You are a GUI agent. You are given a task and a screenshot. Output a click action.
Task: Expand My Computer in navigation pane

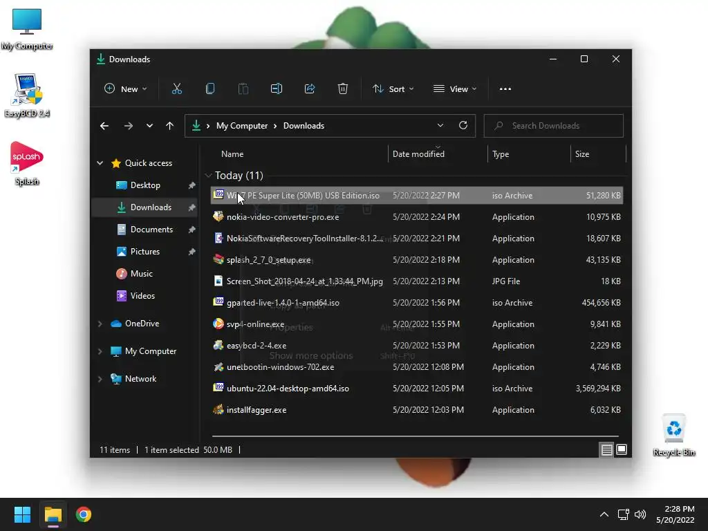(x=100, y=351)
